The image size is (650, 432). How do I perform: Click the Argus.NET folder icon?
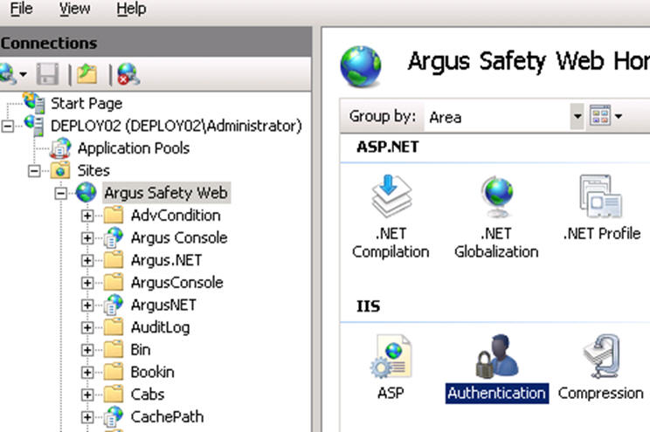click(114, 260)
